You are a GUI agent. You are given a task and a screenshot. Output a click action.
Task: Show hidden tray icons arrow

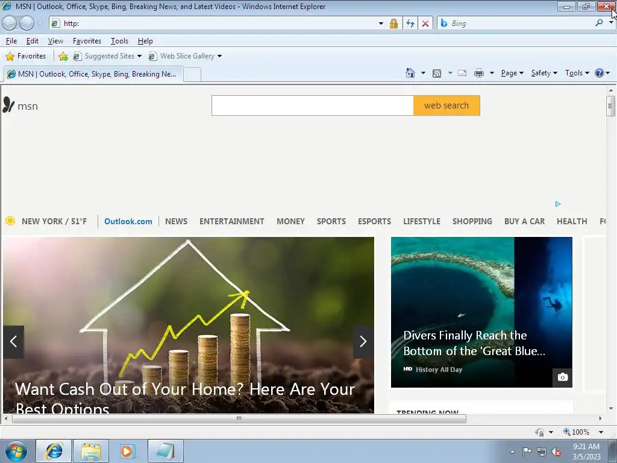coord(512,452)
